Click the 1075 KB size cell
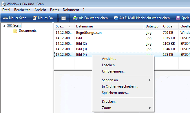 (x=169, y=38)
